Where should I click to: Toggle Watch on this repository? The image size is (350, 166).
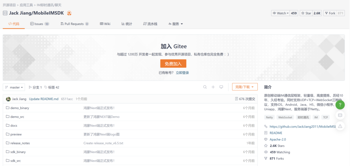pyautogui.click(x=280, y=13)
